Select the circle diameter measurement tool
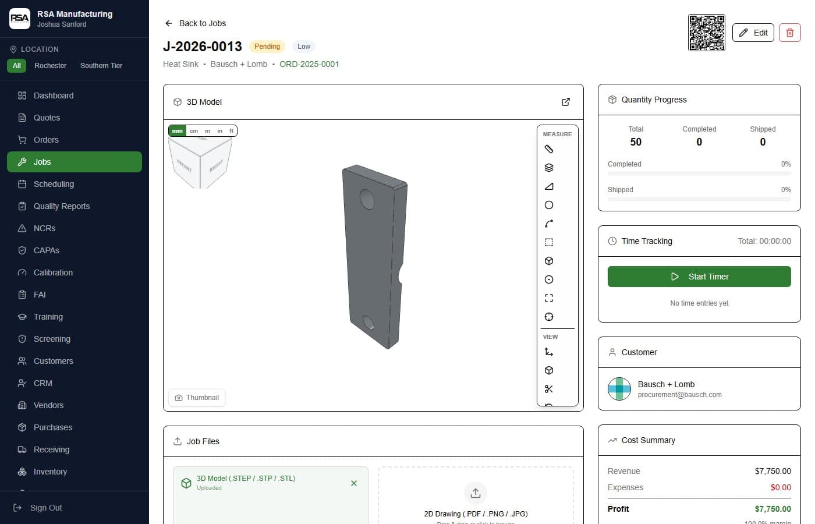The image size is (815, 524). coord(548,205)
